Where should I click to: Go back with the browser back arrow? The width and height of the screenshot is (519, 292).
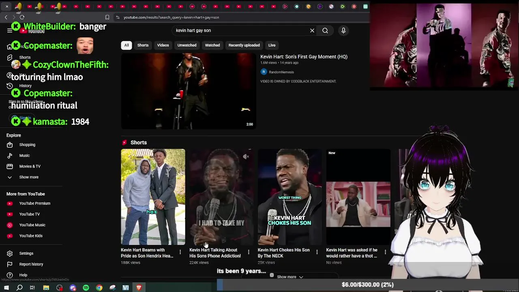click(6, 17)
